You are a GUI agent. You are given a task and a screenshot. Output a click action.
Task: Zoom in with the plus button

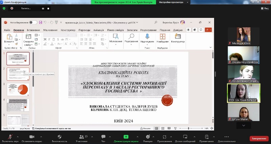pos(202,128)
